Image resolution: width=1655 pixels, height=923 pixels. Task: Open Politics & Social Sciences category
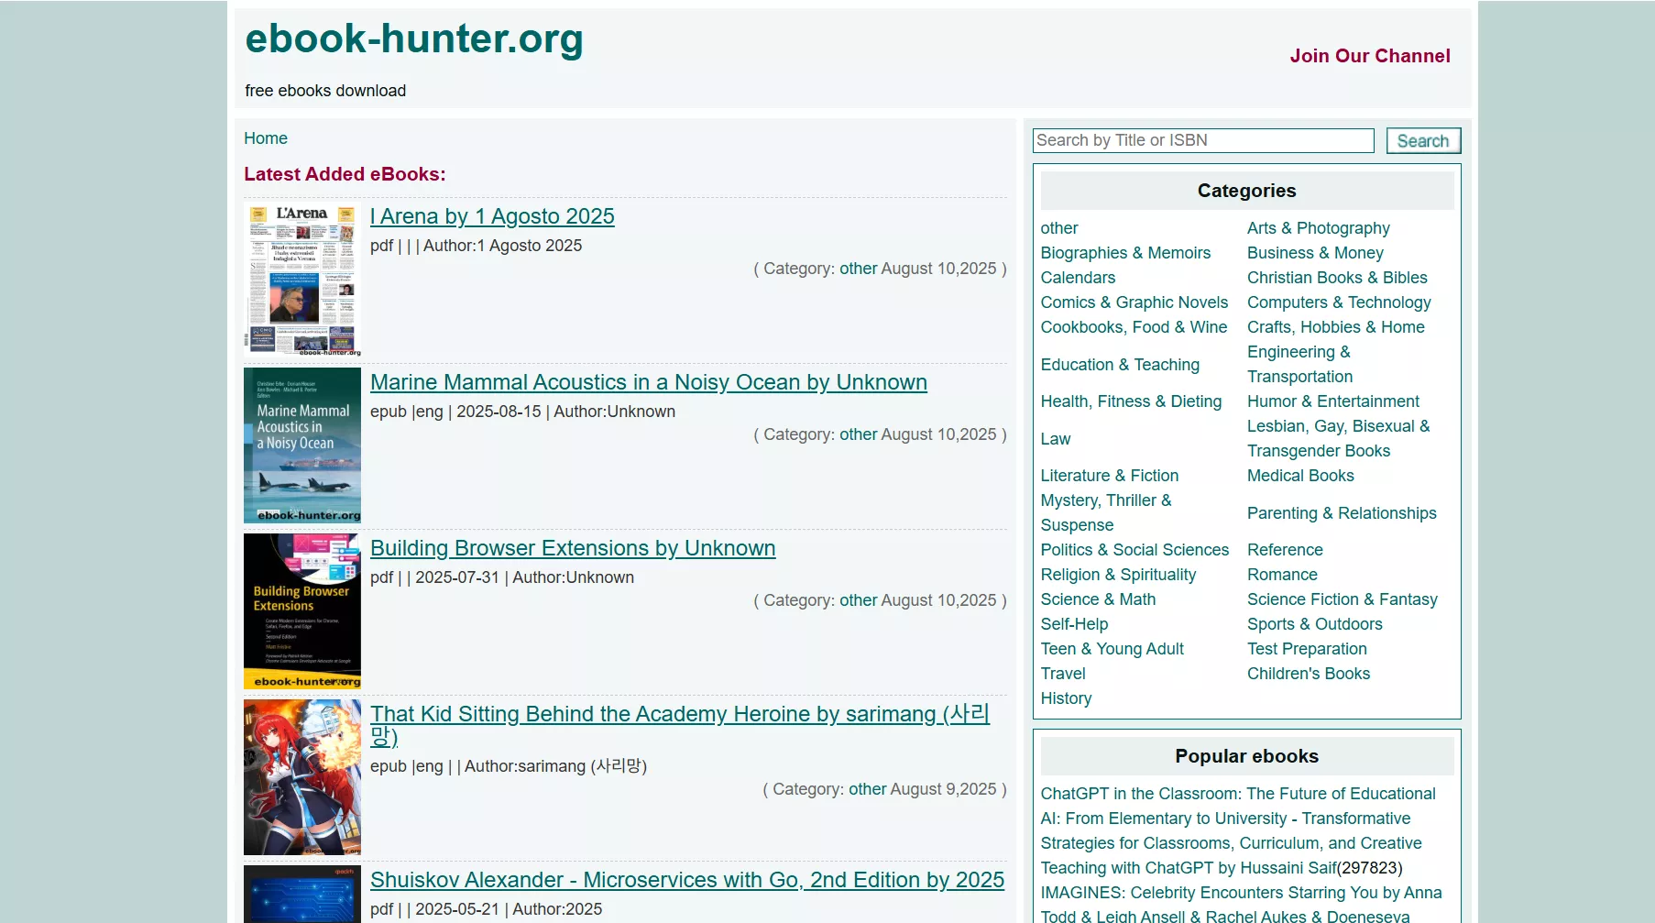pyautogui.click(x=1134, y=550)
